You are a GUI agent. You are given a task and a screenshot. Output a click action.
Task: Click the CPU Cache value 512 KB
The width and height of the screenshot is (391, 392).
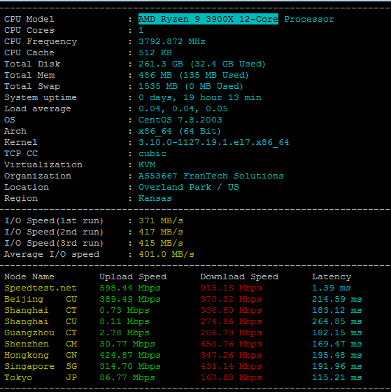155,52
